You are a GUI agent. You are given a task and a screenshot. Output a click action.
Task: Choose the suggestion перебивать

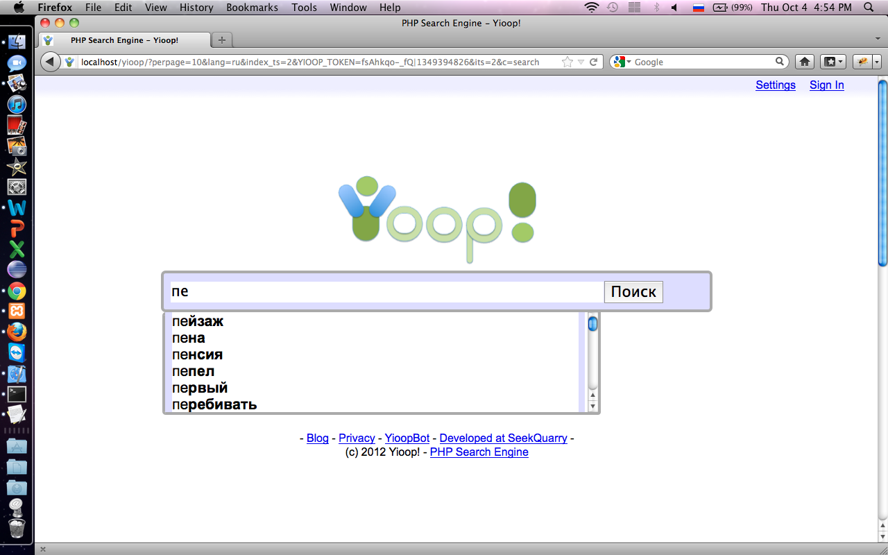pos(375,404)
